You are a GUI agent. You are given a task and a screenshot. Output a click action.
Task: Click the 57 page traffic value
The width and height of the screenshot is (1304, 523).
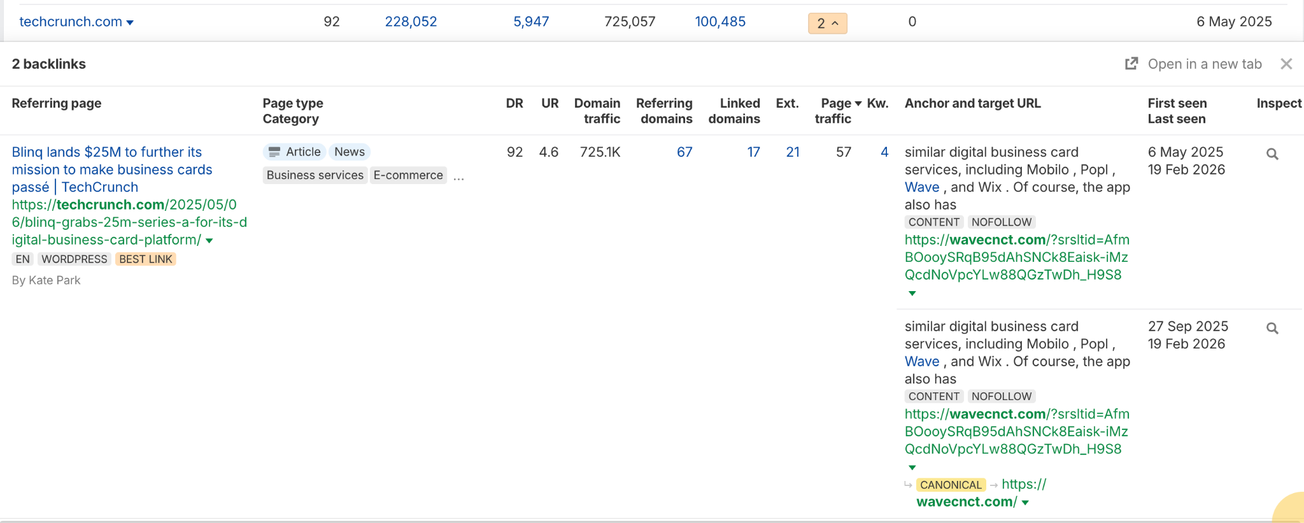coord(844,152)
